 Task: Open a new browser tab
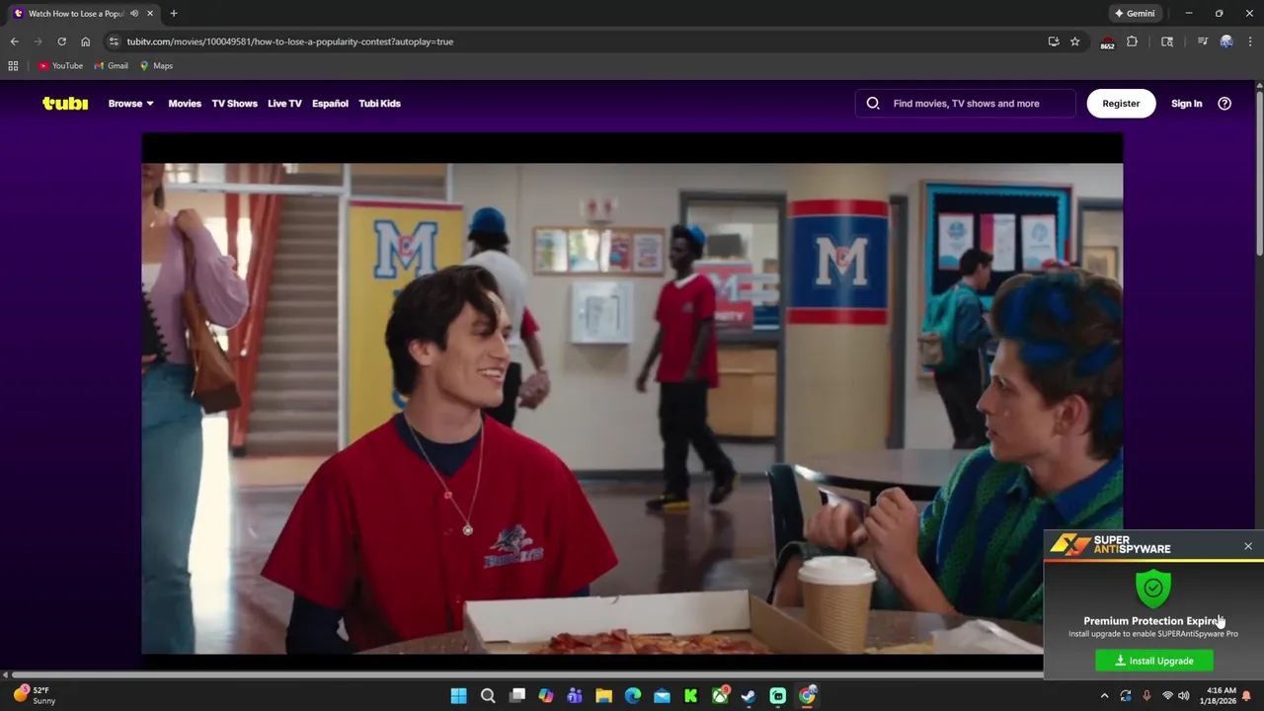174,13
